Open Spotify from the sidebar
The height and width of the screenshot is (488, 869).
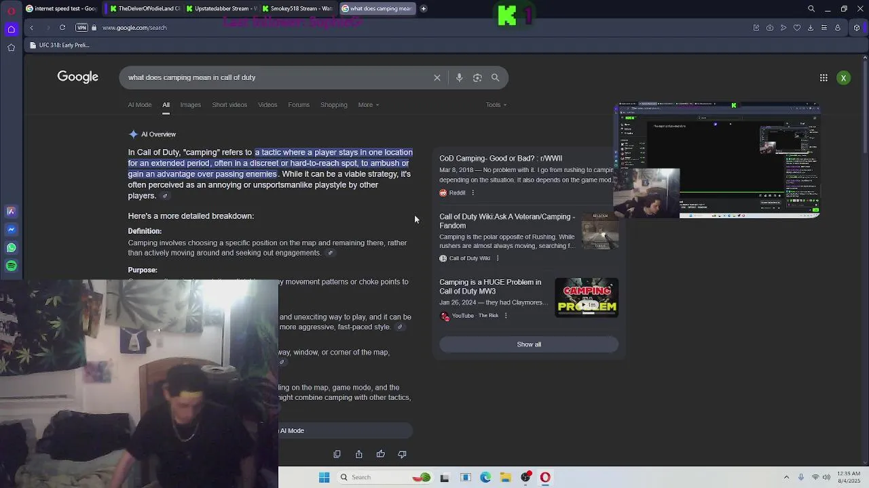pos(11,266)
